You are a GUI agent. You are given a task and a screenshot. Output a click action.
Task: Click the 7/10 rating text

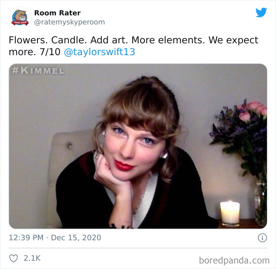pos(50,52)
